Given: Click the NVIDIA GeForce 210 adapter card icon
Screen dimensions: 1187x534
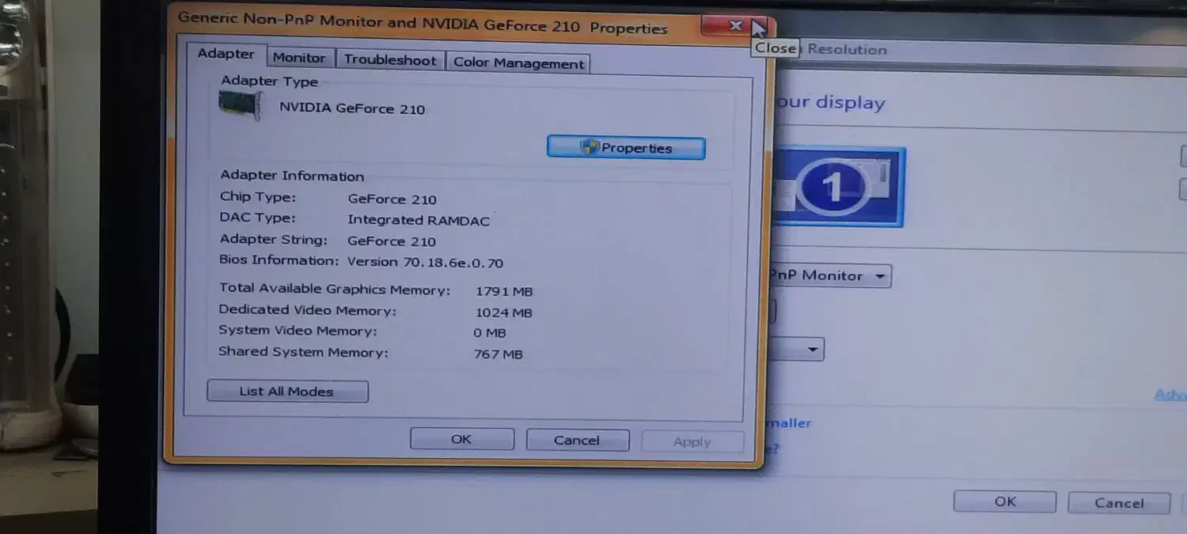Looking at the screenshot, I should point(240,105).
